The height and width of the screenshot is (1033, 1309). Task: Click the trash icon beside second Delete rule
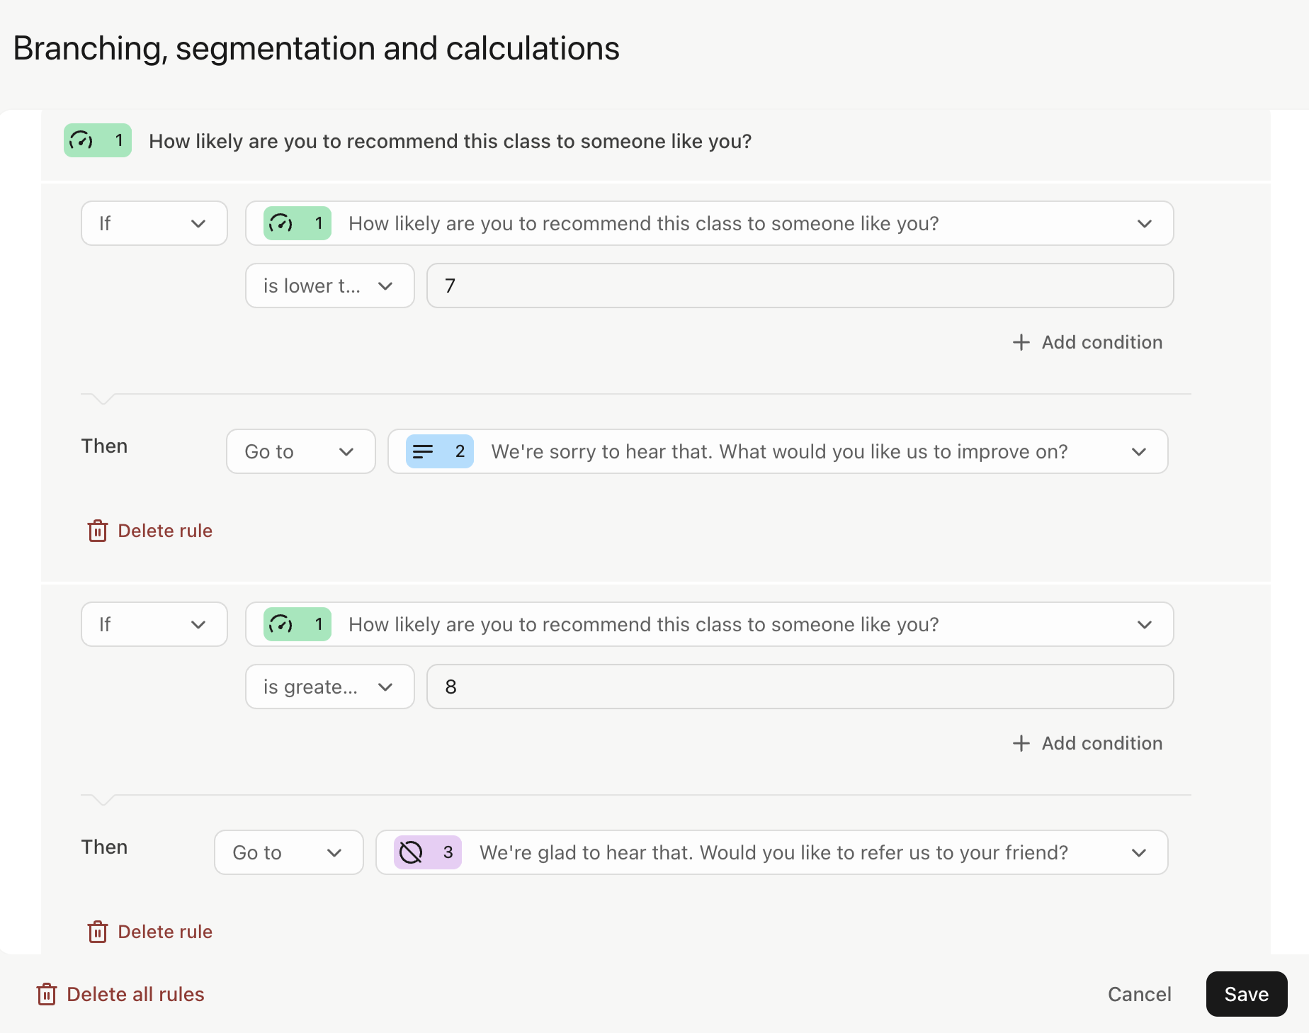tap(98, 932)
